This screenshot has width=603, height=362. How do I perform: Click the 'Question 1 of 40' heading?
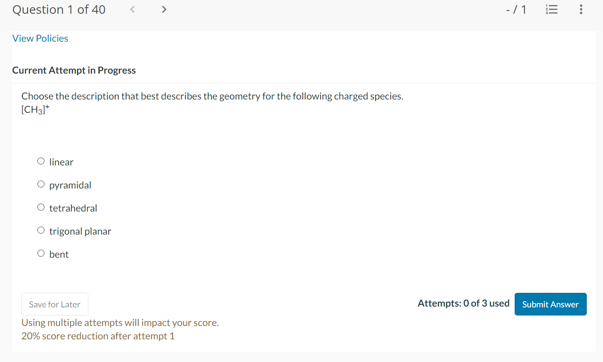click(58, 9)
